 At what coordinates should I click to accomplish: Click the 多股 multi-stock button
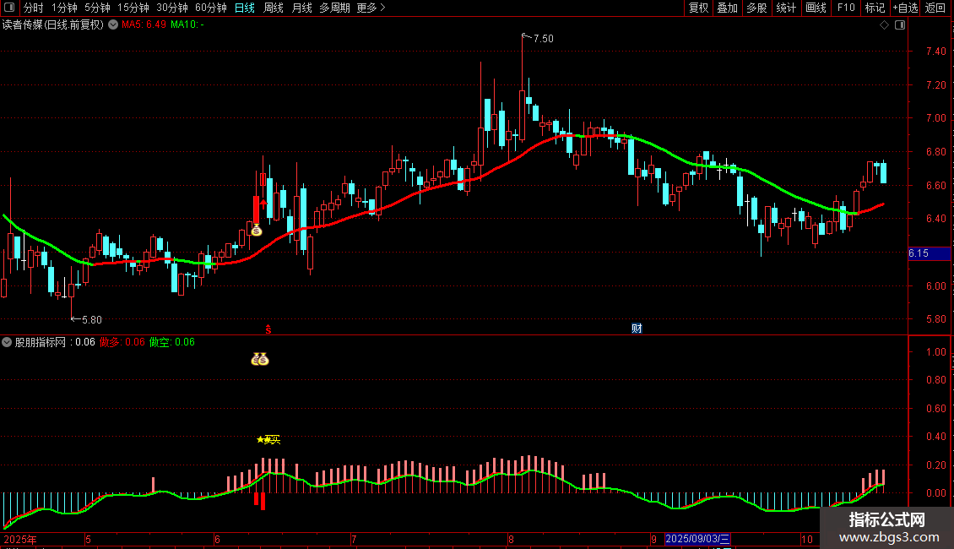[757, 8]
